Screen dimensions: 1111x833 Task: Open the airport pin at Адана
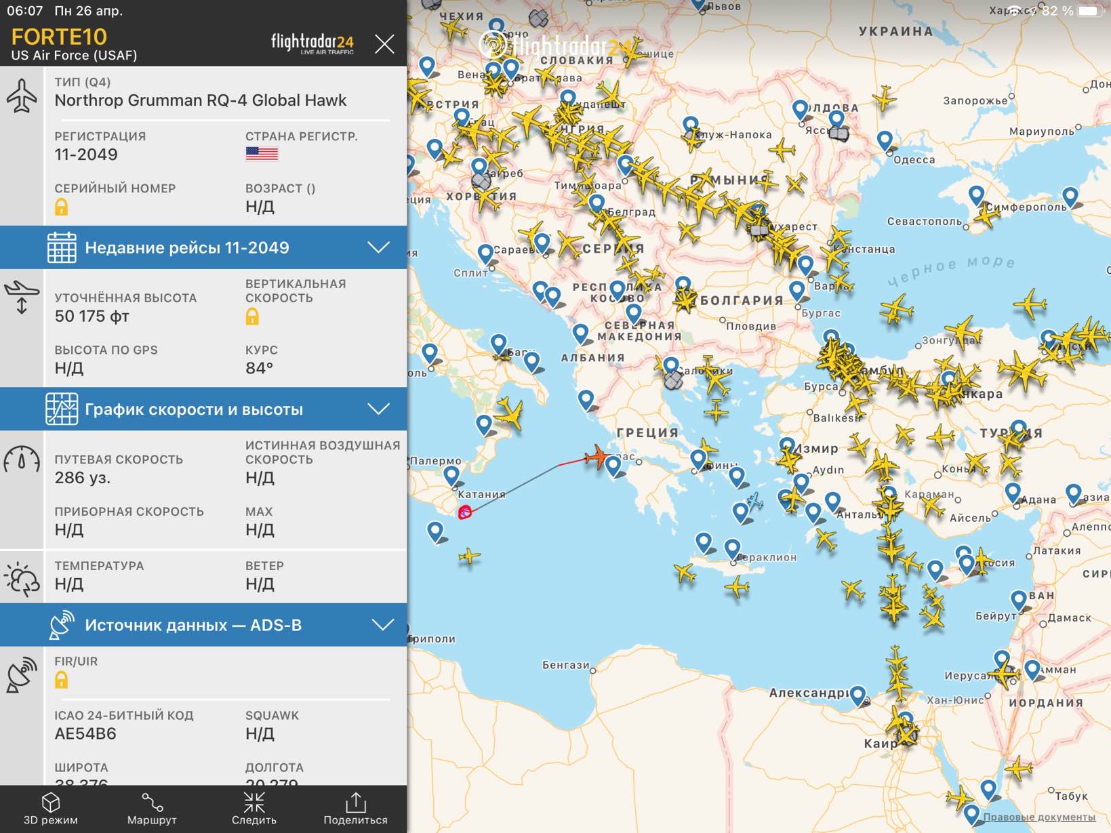1013,493
